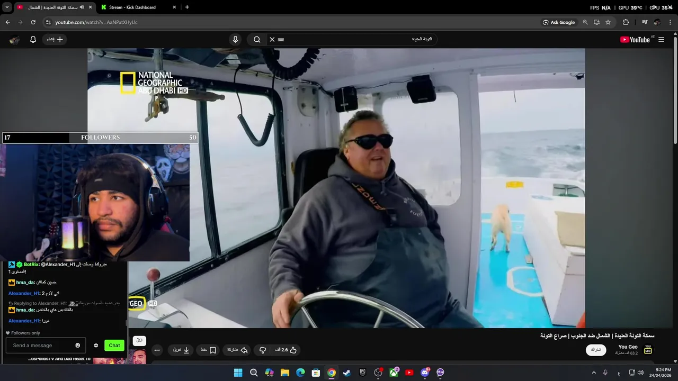View site information icon in address bar
This screenshot has height=381, width=678.
[48, 22]
